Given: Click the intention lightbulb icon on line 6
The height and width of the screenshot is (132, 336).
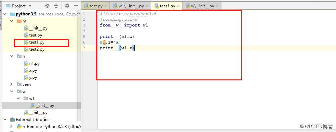Looking at the screenshot, I should (x=104, y=43).
